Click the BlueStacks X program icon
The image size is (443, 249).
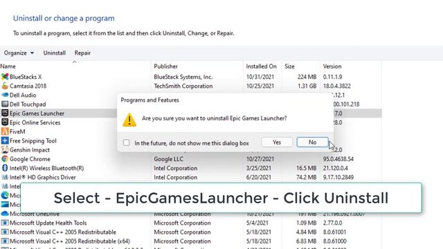5,77
